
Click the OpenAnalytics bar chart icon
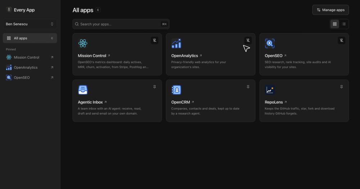tap(176, 43)
